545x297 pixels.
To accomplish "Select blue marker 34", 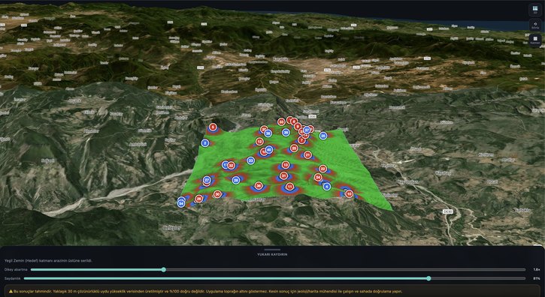I will pos(181,203).
